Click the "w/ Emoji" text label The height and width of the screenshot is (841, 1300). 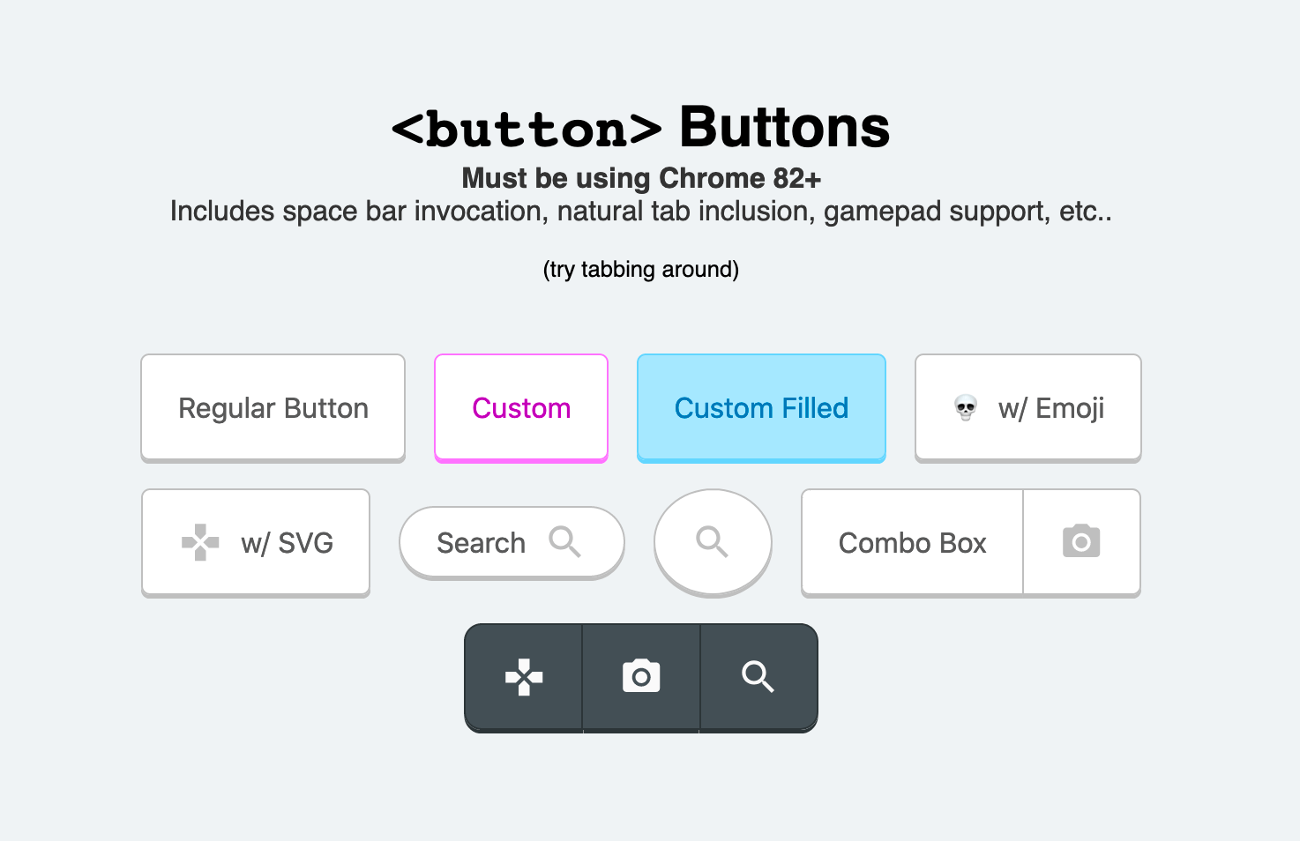(1051, 408)
